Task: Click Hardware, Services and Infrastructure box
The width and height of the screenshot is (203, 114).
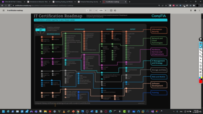Action: pos(159,52)
